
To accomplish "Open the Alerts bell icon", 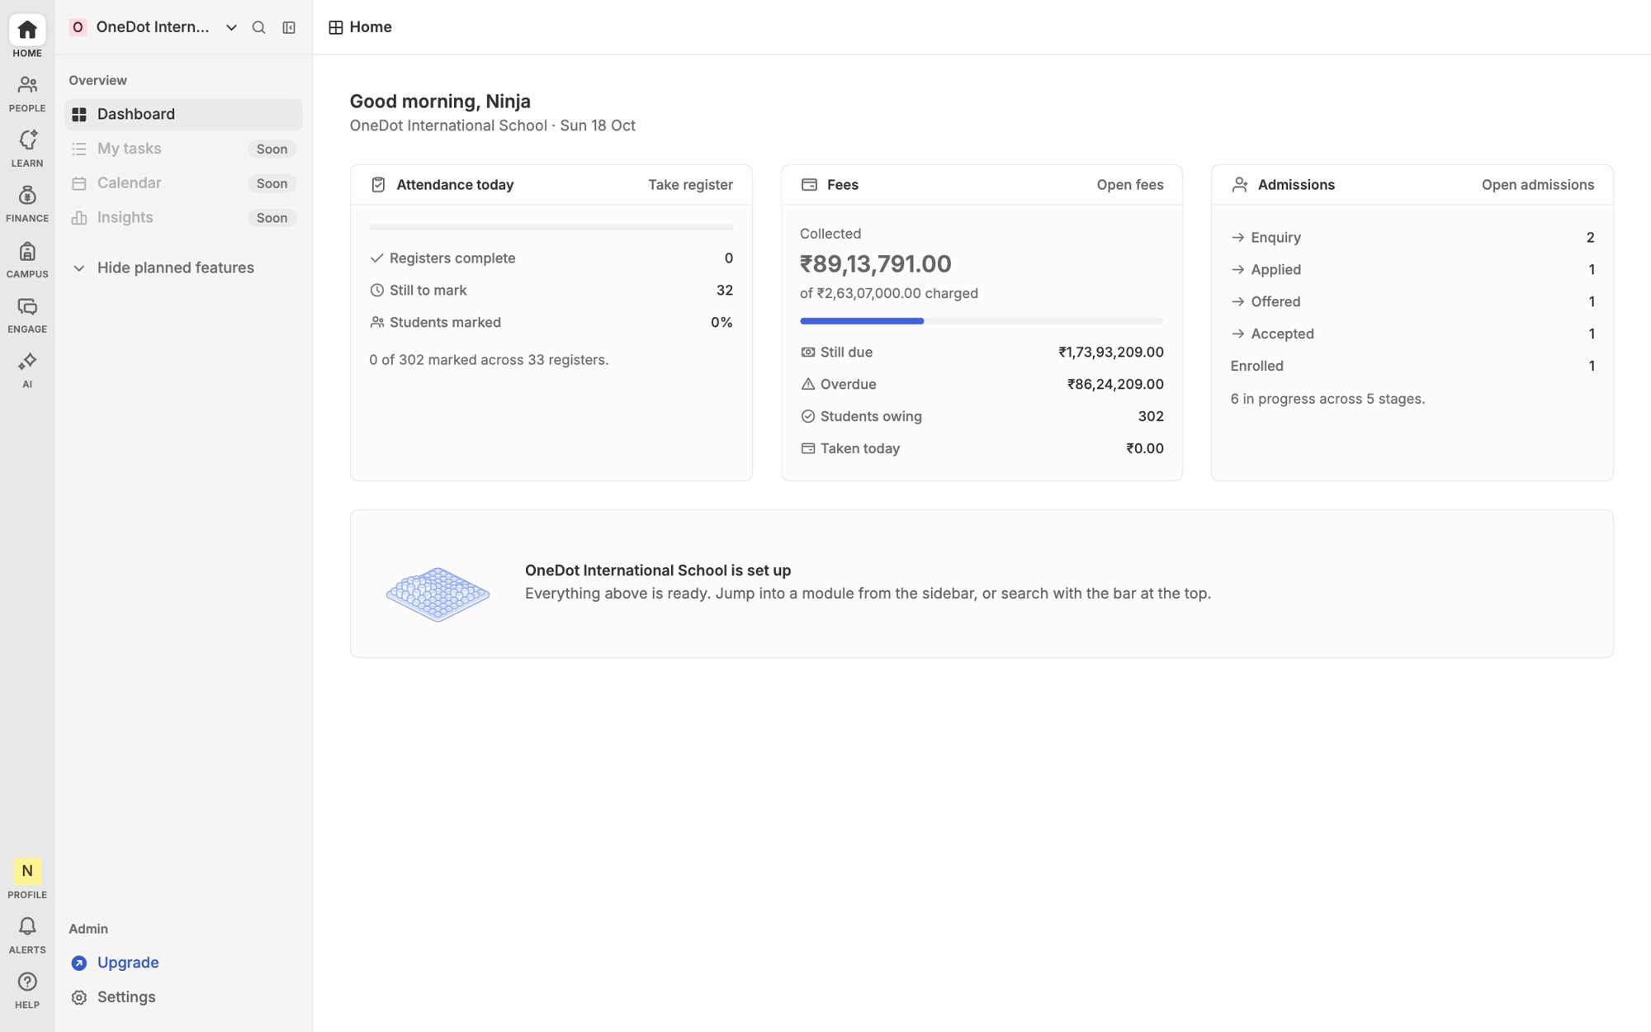I will [x=27, y=935].
